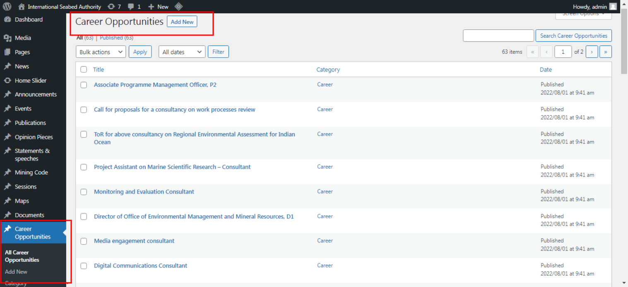
Task: Go to the next page arrow
Action: (592, 52)
